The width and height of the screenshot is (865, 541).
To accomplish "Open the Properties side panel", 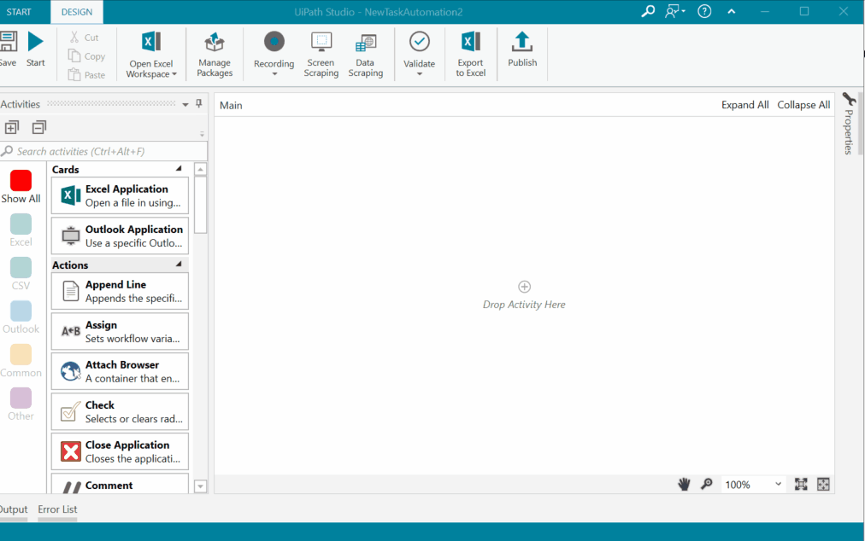I will pyautogui.click(x=849, y=124).
